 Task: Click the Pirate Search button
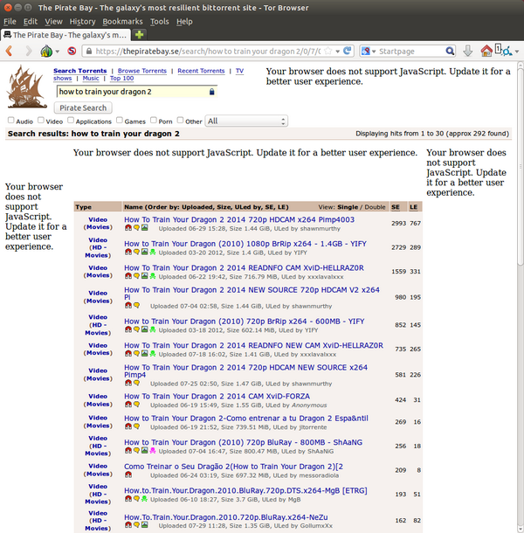[x=83, y=107]
